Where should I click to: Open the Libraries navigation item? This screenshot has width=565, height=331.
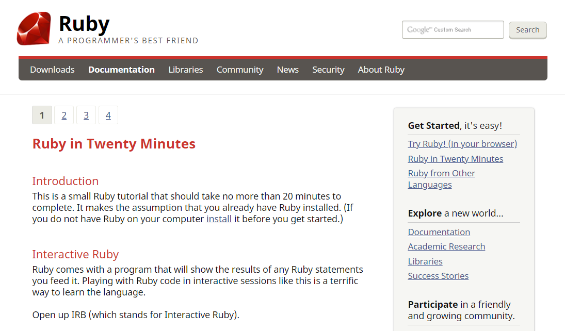185,69
